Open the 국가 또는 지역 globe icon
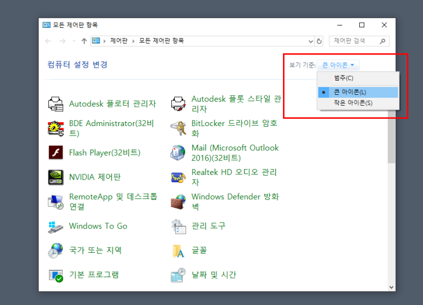Viewport: 423px width, 305px height. coord(56,250)
